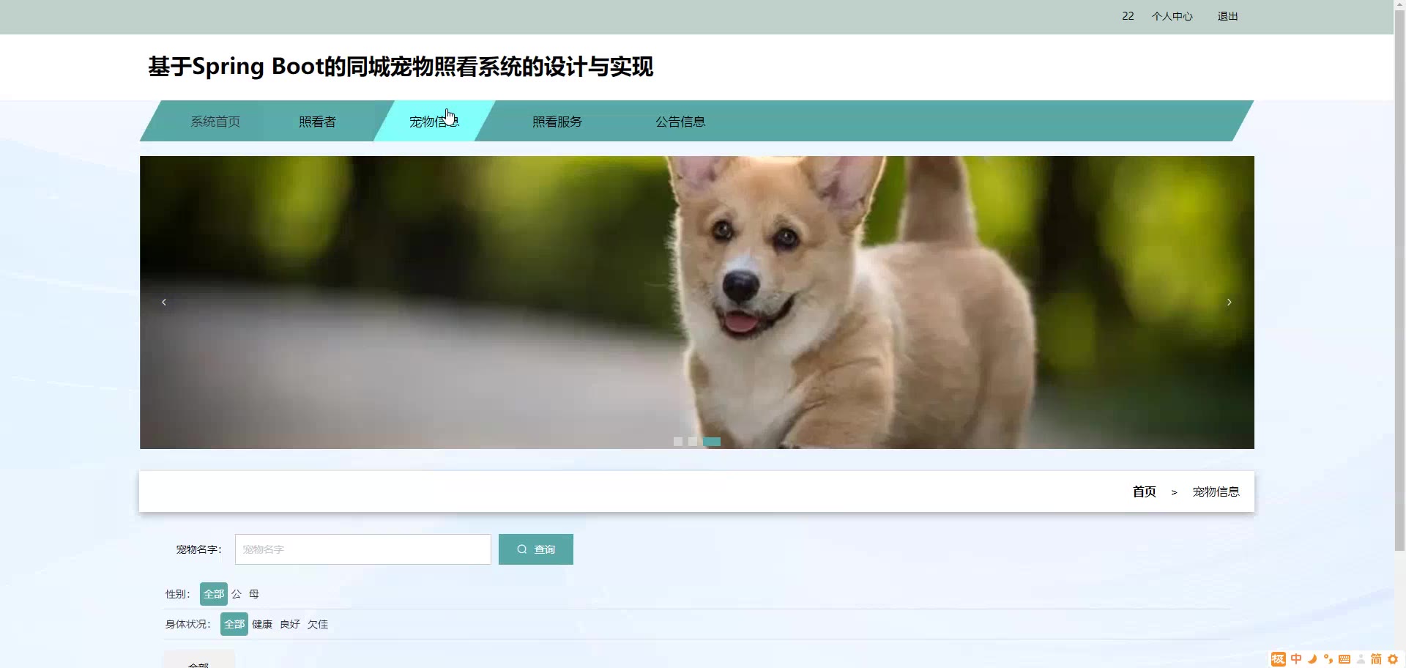This screenshot has height=668, width=1406.
Task: Click 退出 to log out
Action: [x=1227, y=16]
